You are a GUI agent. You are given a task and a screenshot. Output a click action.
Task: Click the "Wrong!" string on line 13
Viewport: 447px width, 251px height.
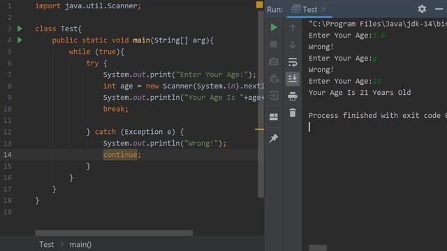(x=201, y=143)
